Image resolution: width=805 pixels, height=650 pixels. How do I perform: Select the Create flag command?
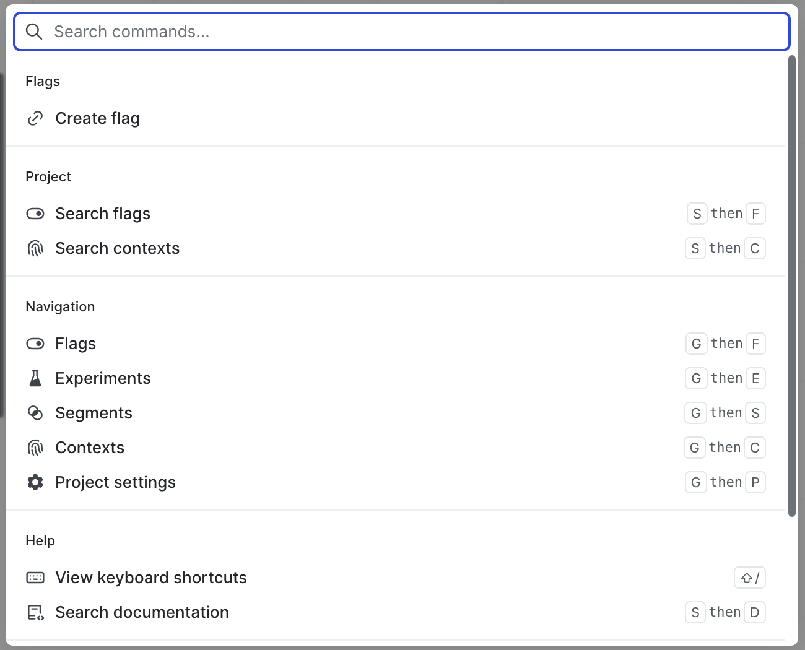tap(97, 118)
